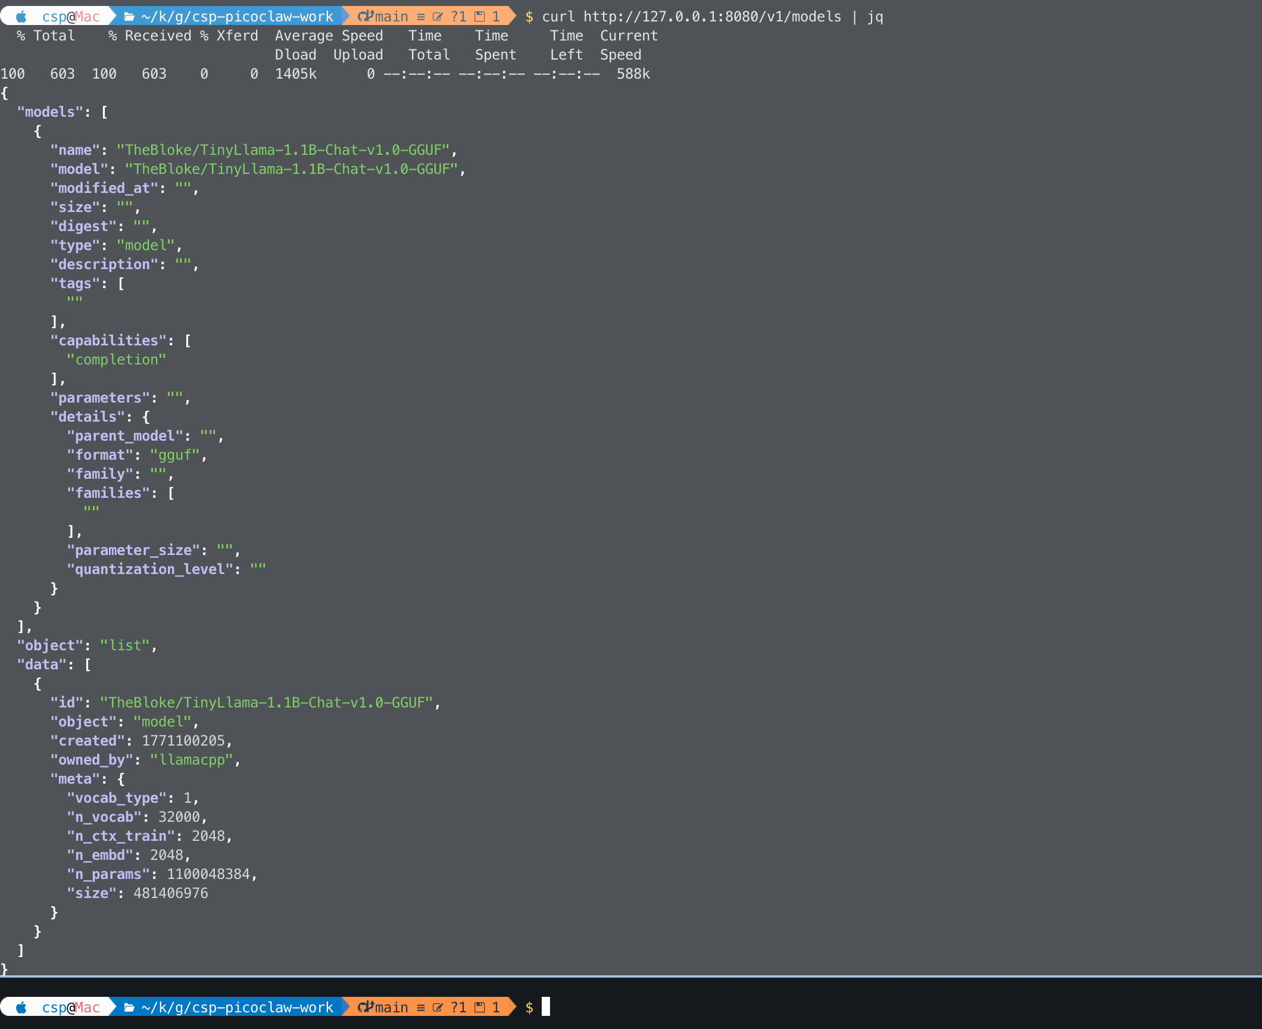Click the "llamacpp" owned_by value
This screenshot has height=1029, width=1262.
click(192, 759)
